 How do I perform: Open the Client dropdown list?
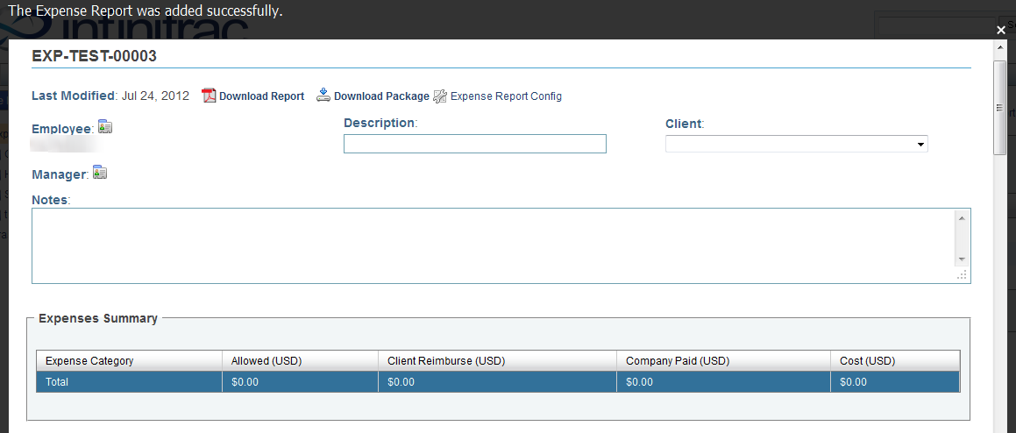coord(796,144)
